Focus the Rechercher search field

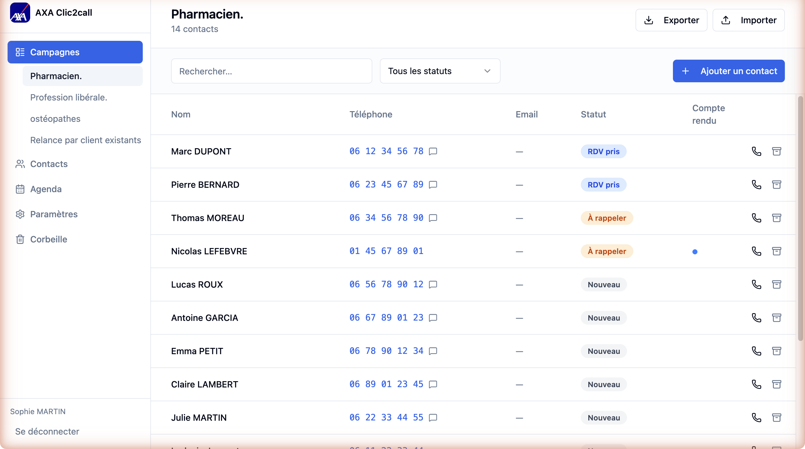(271, 71)
